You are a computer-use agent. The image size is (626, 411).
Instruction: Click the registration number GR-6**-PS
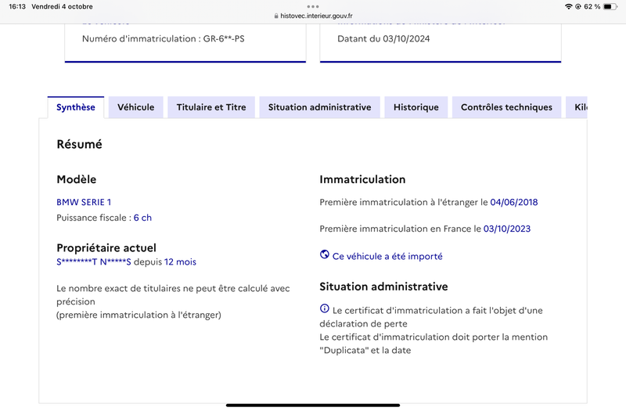point(224,38)
